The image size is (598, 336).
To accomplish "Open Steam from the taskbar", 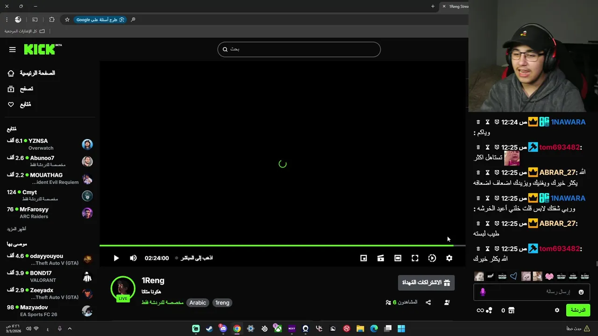I will pos(209,329).
